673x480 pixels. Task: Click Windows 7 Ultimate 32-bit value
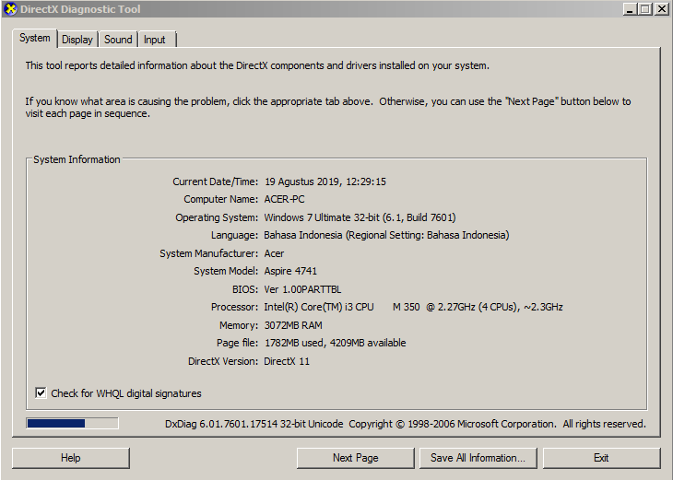(360, 217)
